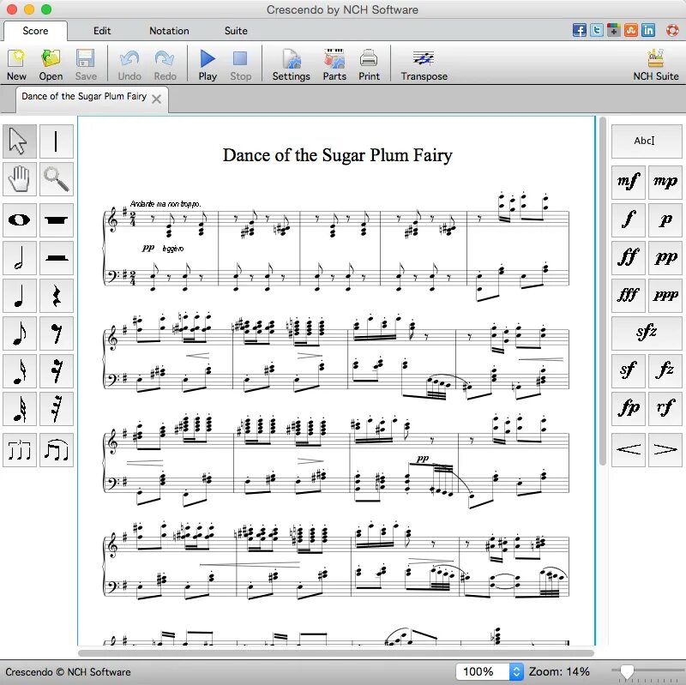
Task: Add a crescendo hairpin
Action: pos(629,450)
